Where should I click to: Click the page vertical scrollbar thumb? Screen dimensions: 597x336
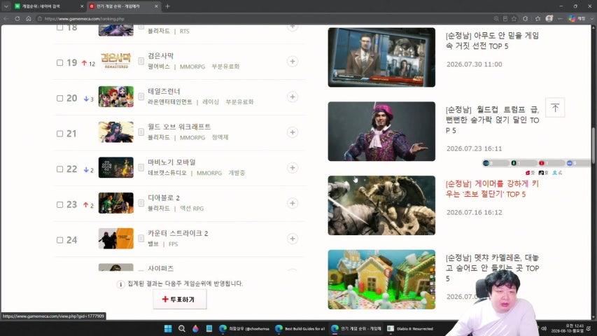click(594, 147)
